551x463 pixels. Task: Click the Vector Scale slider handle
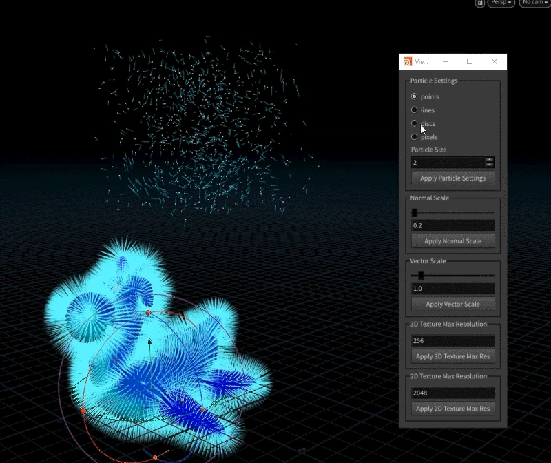[421, 276]
